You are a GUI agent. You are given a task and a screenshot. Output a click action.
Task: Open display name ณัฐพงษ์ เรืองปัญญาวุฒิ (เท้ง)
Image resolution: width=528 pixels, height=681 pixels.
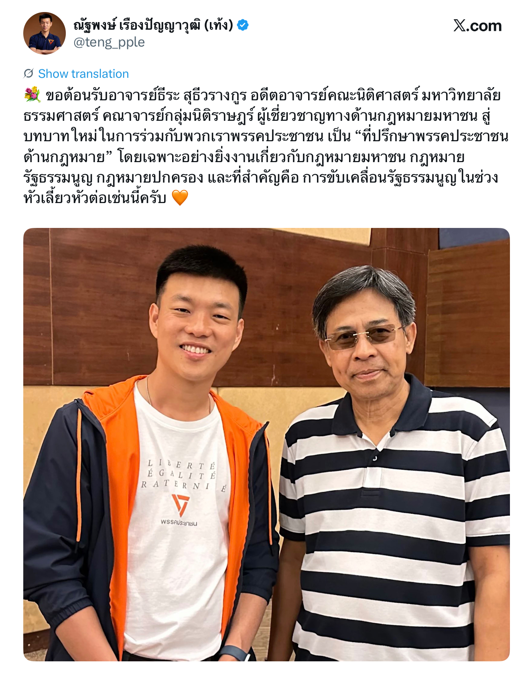click(x=153, y=25)
